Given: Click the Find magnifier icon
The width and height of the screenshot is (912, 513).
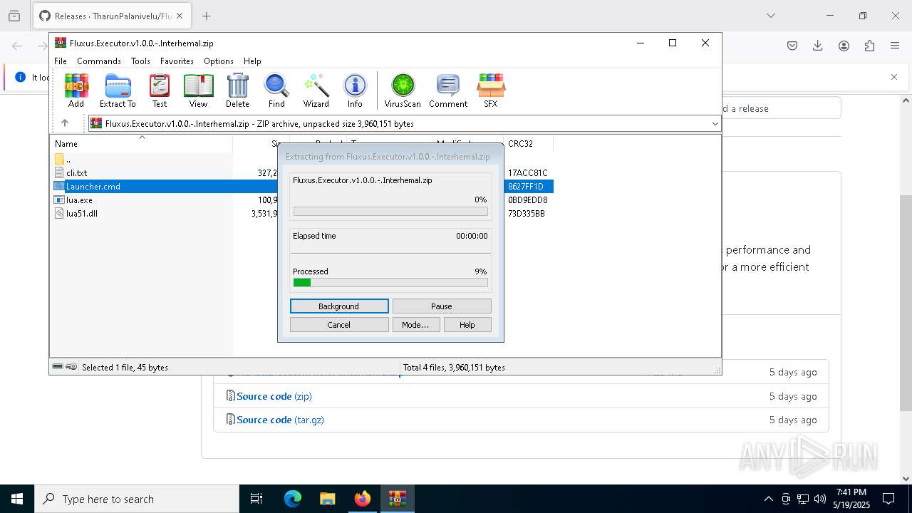Looking at the screenshot, I should (276, 90).
